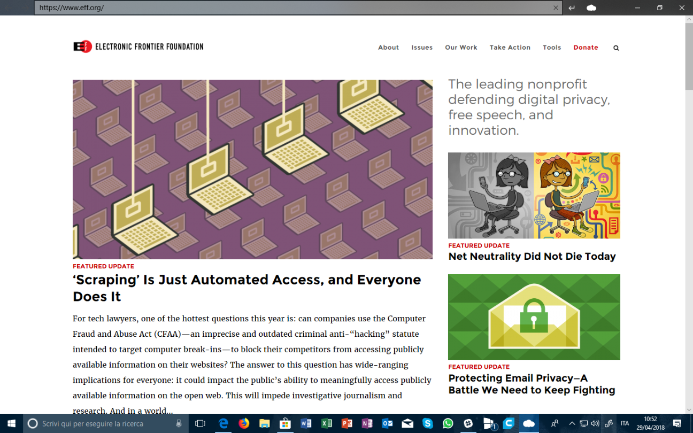Launch PowerPoint from the taskbar
Screen dimensions: 693x433
346,423
